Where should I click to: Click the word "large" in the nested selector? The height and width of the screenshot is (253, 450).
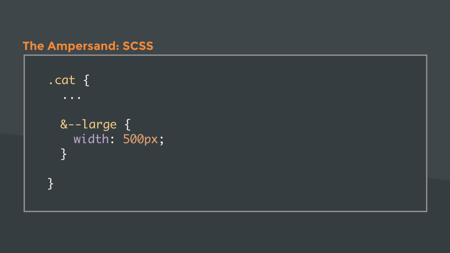point(99,125)
